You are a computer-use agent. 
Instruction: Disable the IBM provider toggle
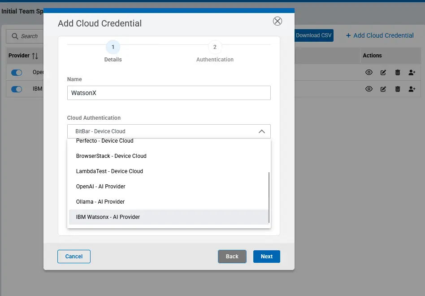pyautogui.click(x=16, y=89)
